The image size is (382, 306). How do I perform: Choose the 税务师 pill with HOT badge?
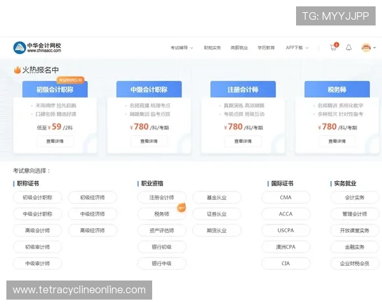click(x=162, y=214)
